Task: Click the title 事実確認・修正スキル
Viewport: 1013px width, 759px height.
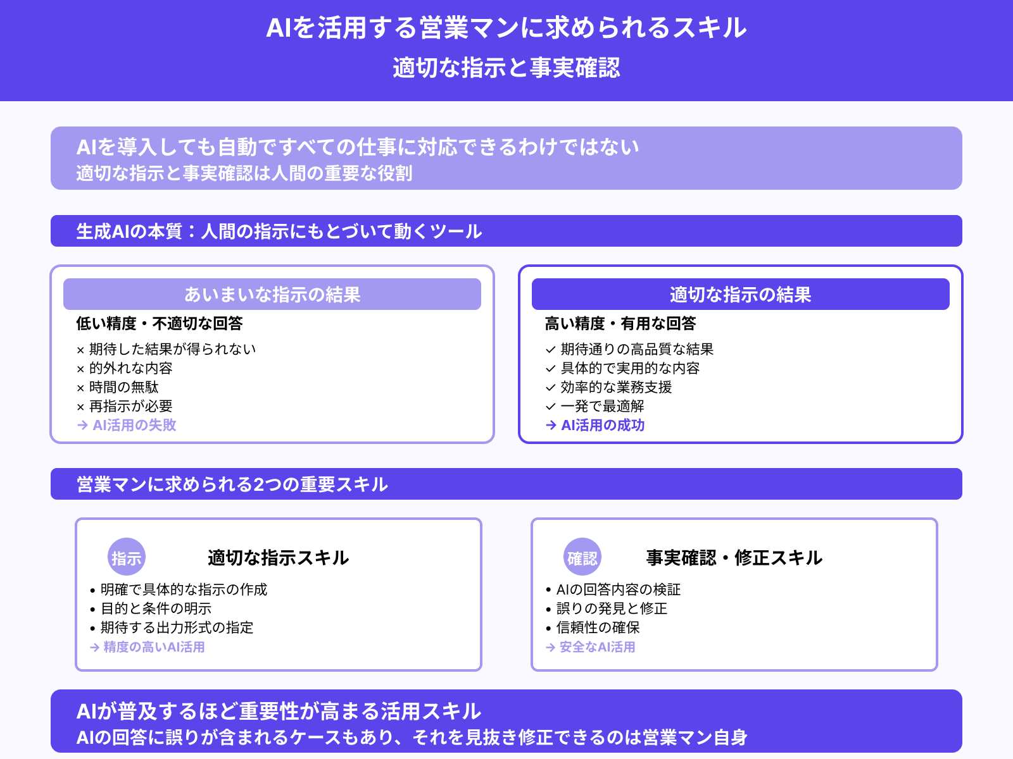Action: 734,557
